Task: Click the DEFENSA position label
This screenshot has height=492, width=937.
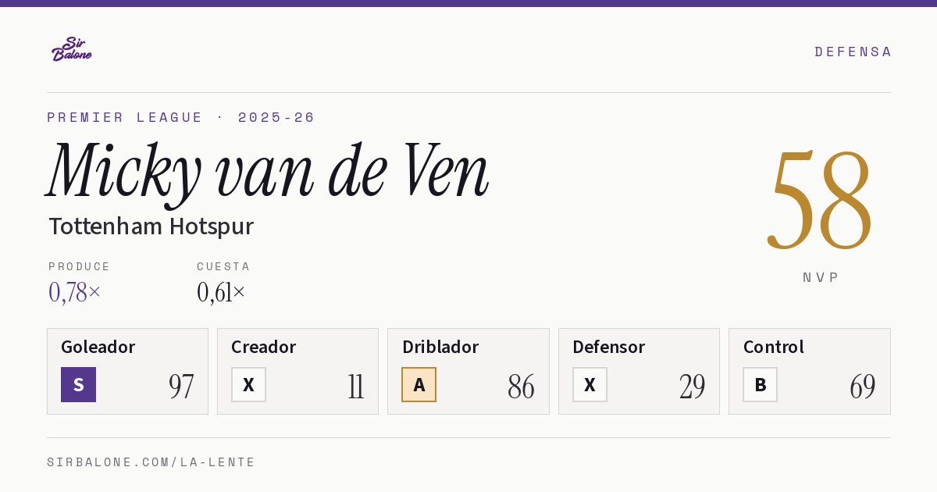Action: click(x=853, y=52)
